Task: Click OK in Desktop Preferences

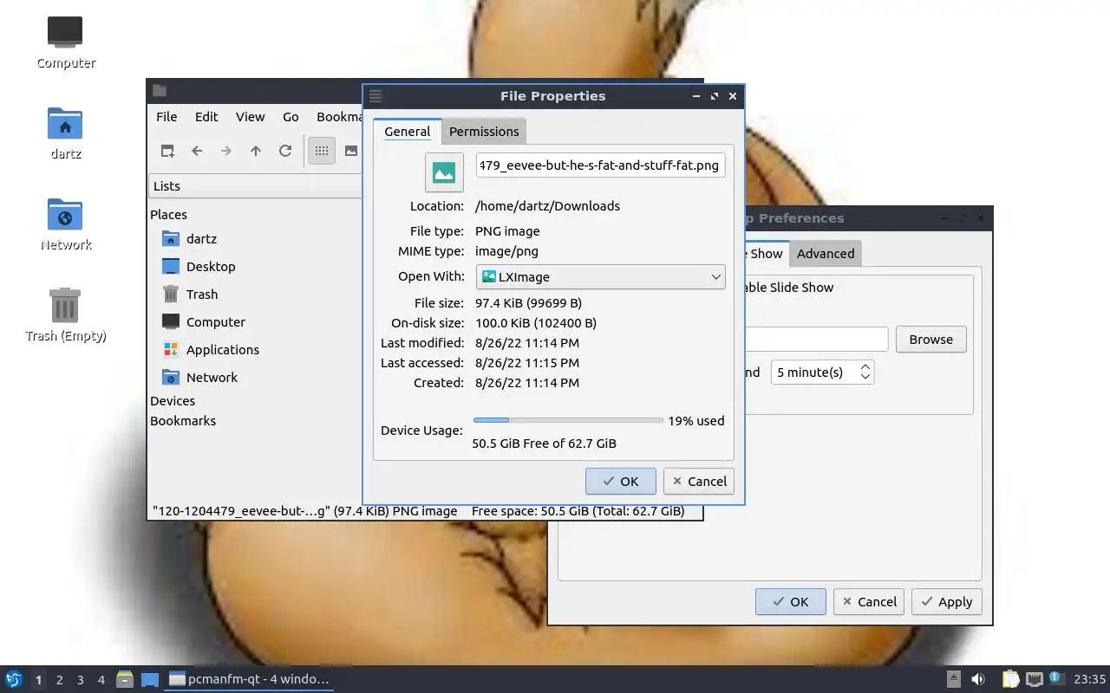Action: [x=791, y=602]
